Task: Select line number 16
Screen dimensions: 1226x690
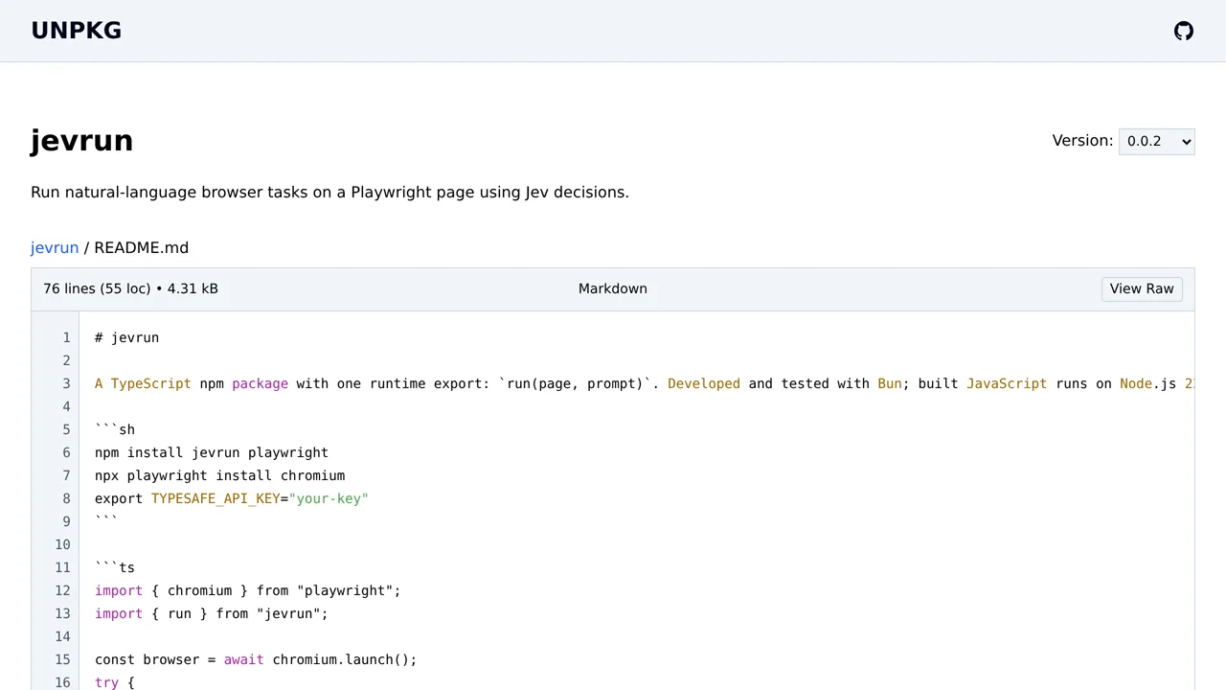Action: [x=63, y=682]
